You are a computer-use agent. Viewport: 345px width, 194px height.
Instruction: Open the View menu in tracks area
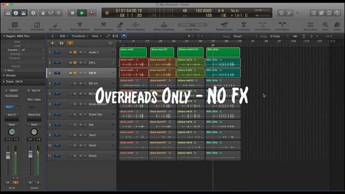click(96, 36)
